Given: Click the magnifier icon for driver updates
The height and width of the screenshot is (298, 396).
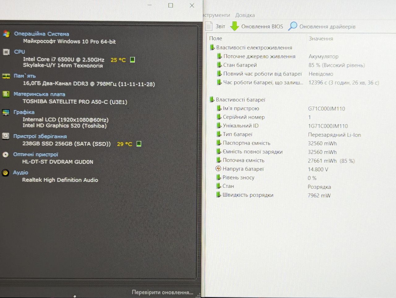Looking at the screenshot, I should 292,26.
